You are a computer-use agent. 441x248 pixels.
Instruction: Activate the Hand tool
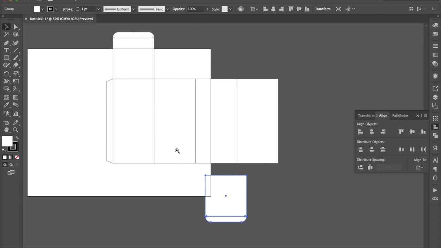coord(7,130)
